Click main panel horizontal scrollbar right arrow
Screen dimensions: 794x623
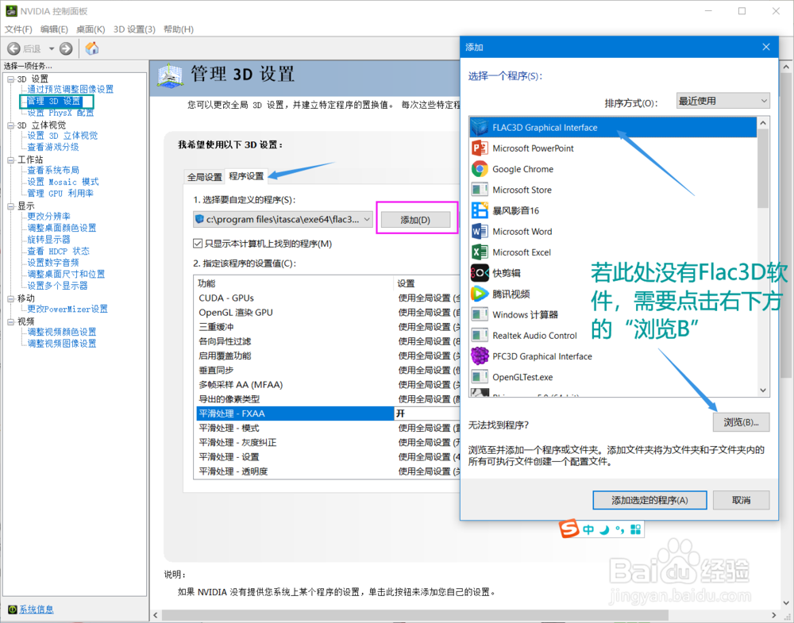coord(773,615)
